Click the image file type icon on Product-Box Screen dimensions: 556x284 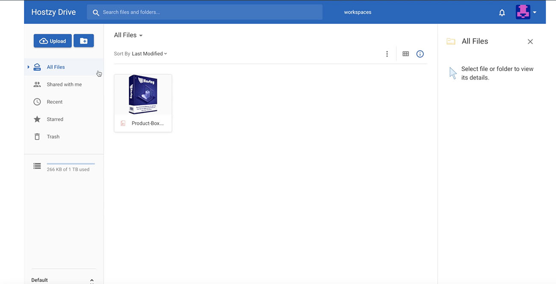coord(123,123)
